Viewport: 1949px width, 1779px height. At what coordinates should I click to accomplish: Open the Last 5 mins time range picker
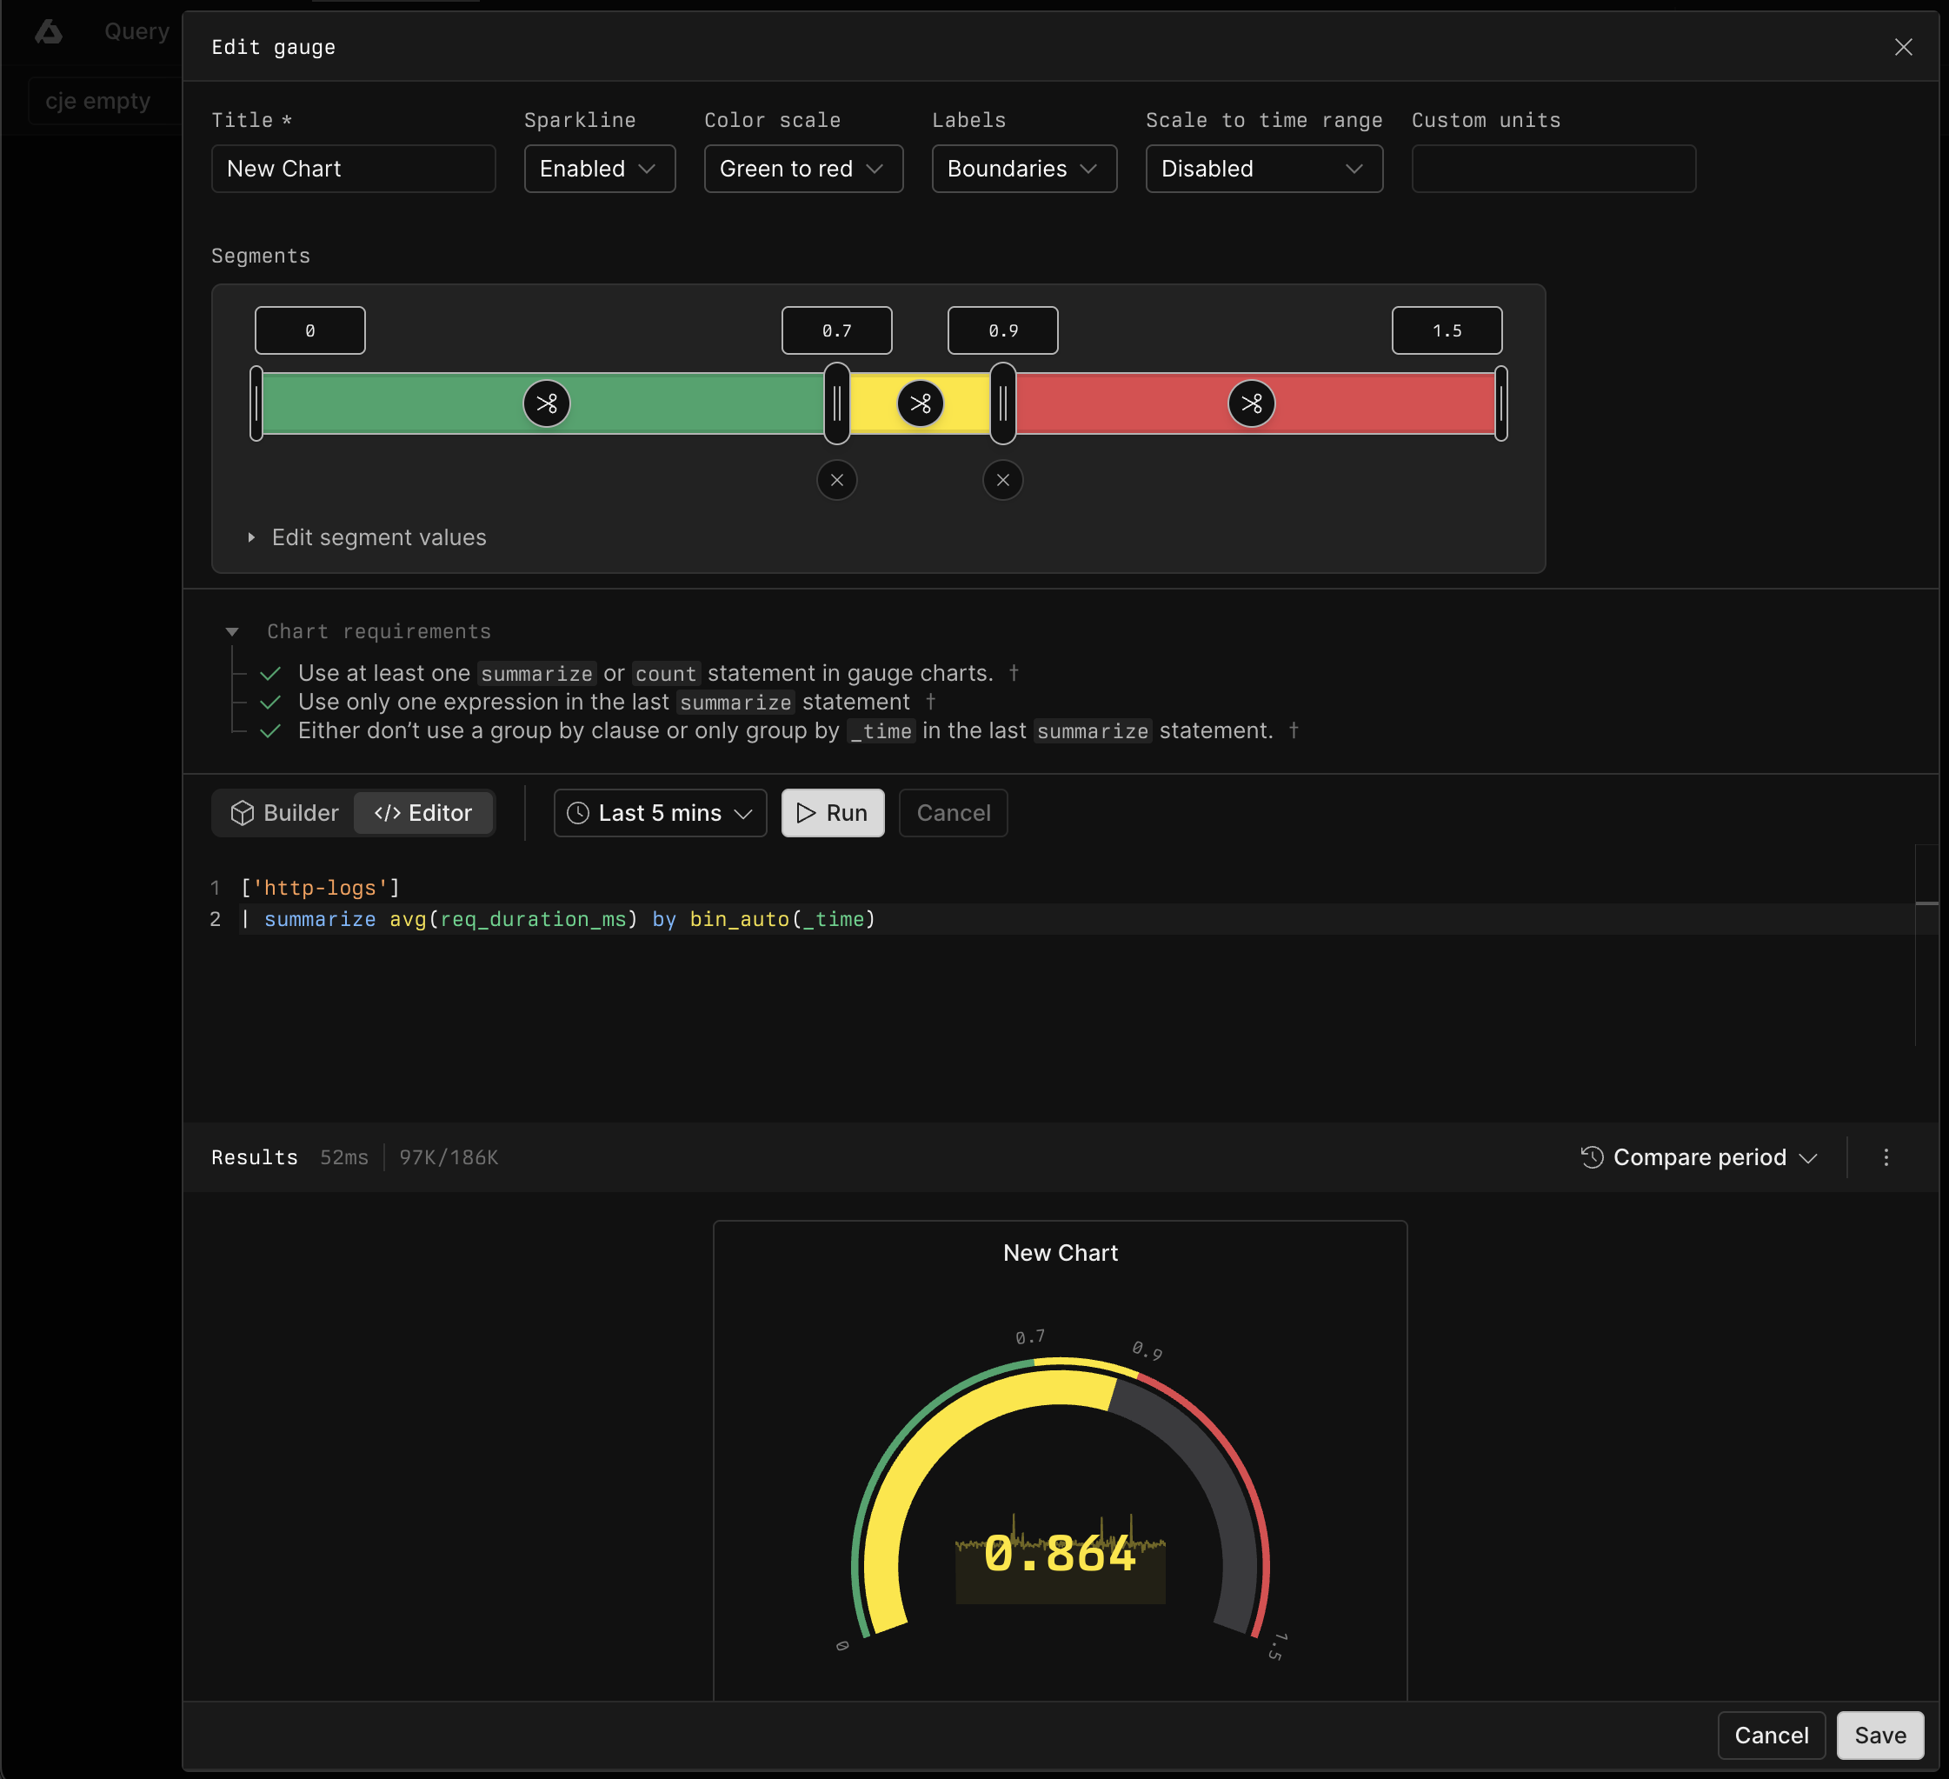(x=659, y=813)
